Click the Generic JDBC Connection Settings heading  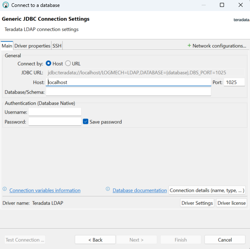pyautogui.click(x=46, y=19)
